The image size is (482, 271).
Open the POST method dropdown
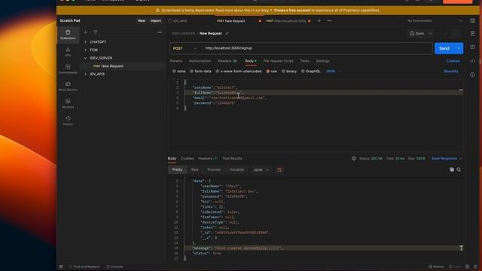tap(185, 48)
